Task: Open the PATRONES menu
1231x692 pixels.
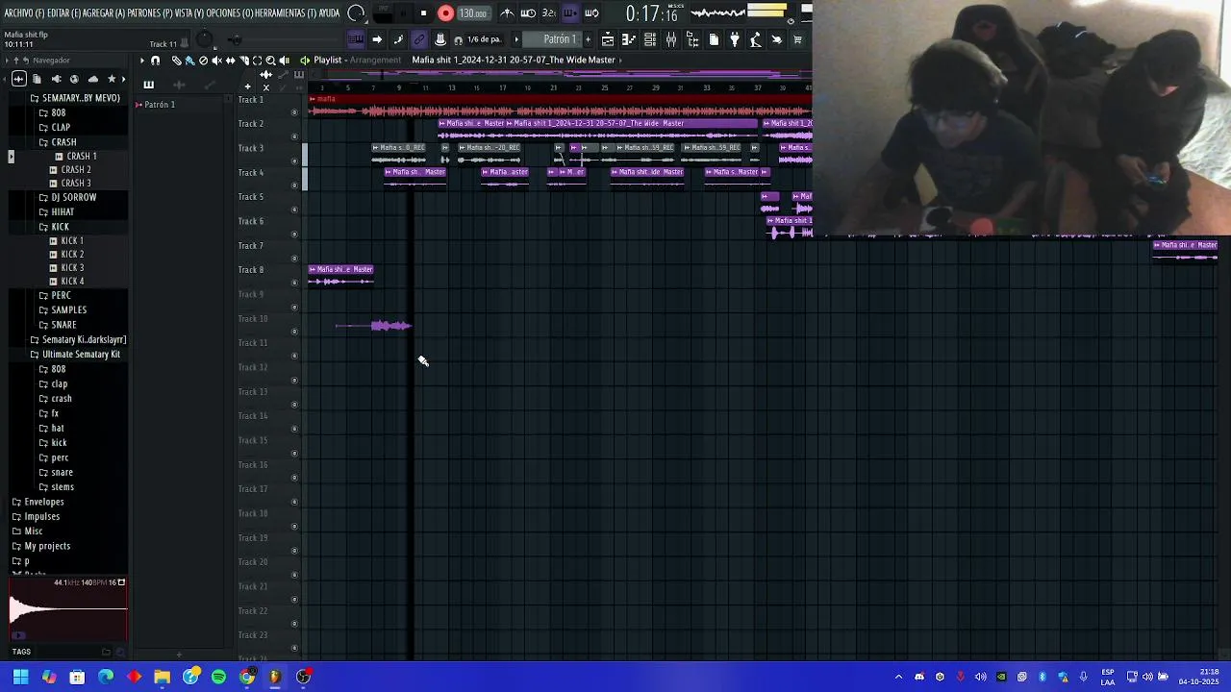Action: tap(149, 12)
